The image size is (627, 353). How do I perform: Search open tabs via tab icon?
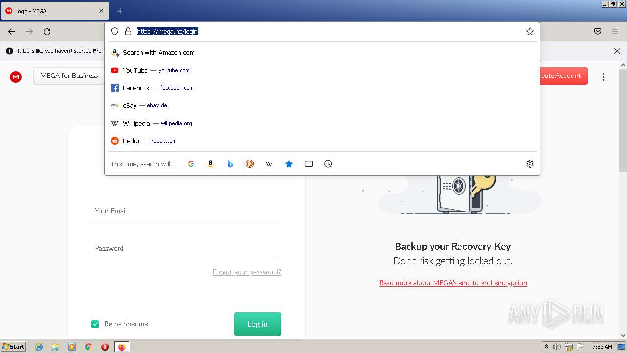309,164
